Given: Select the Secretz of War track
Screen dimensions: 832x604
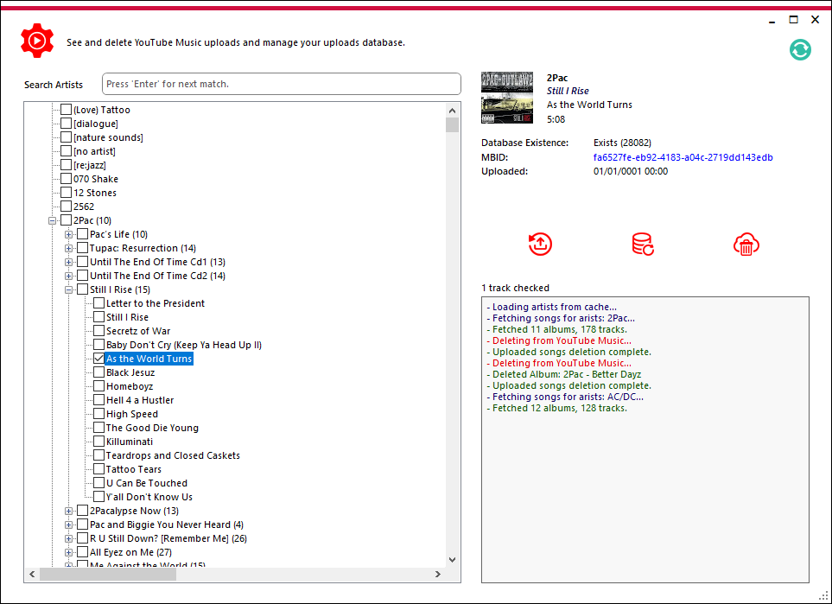Looking at the screenshot, I should [x=138, y=331].
